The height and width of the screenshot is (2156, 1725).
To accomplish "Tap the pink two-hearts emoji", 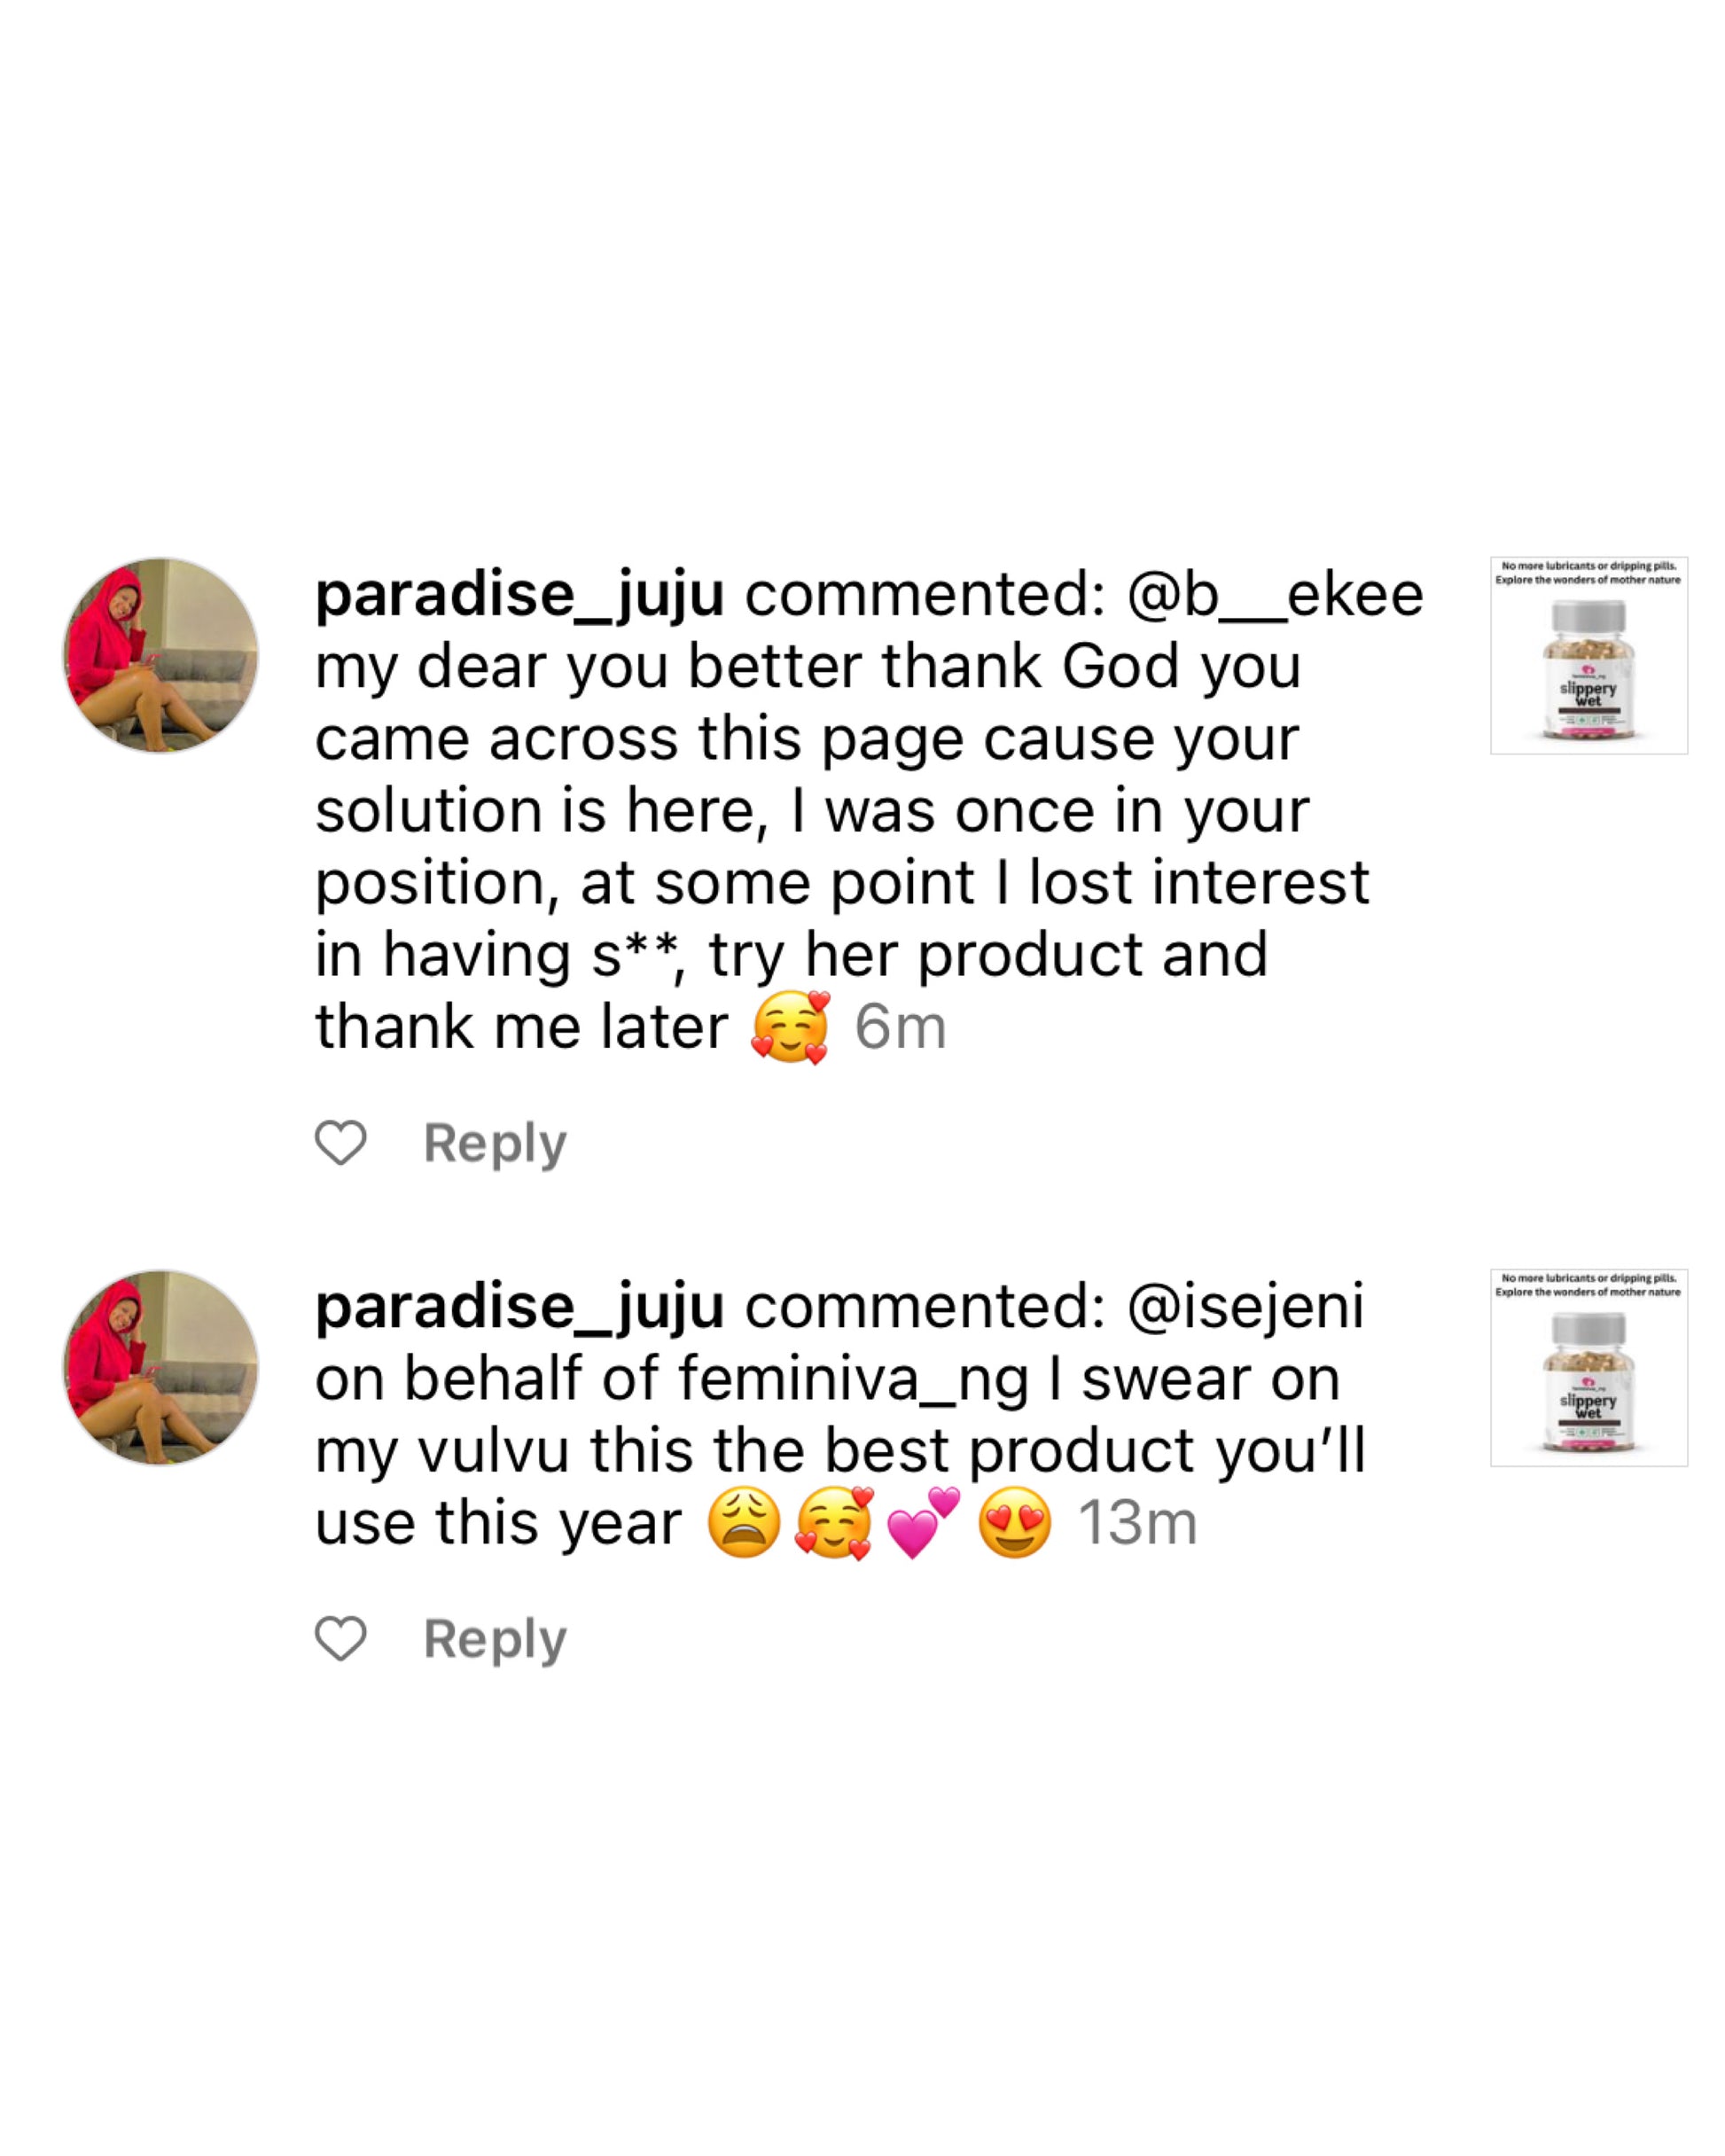I will (x=923, y=1522).
